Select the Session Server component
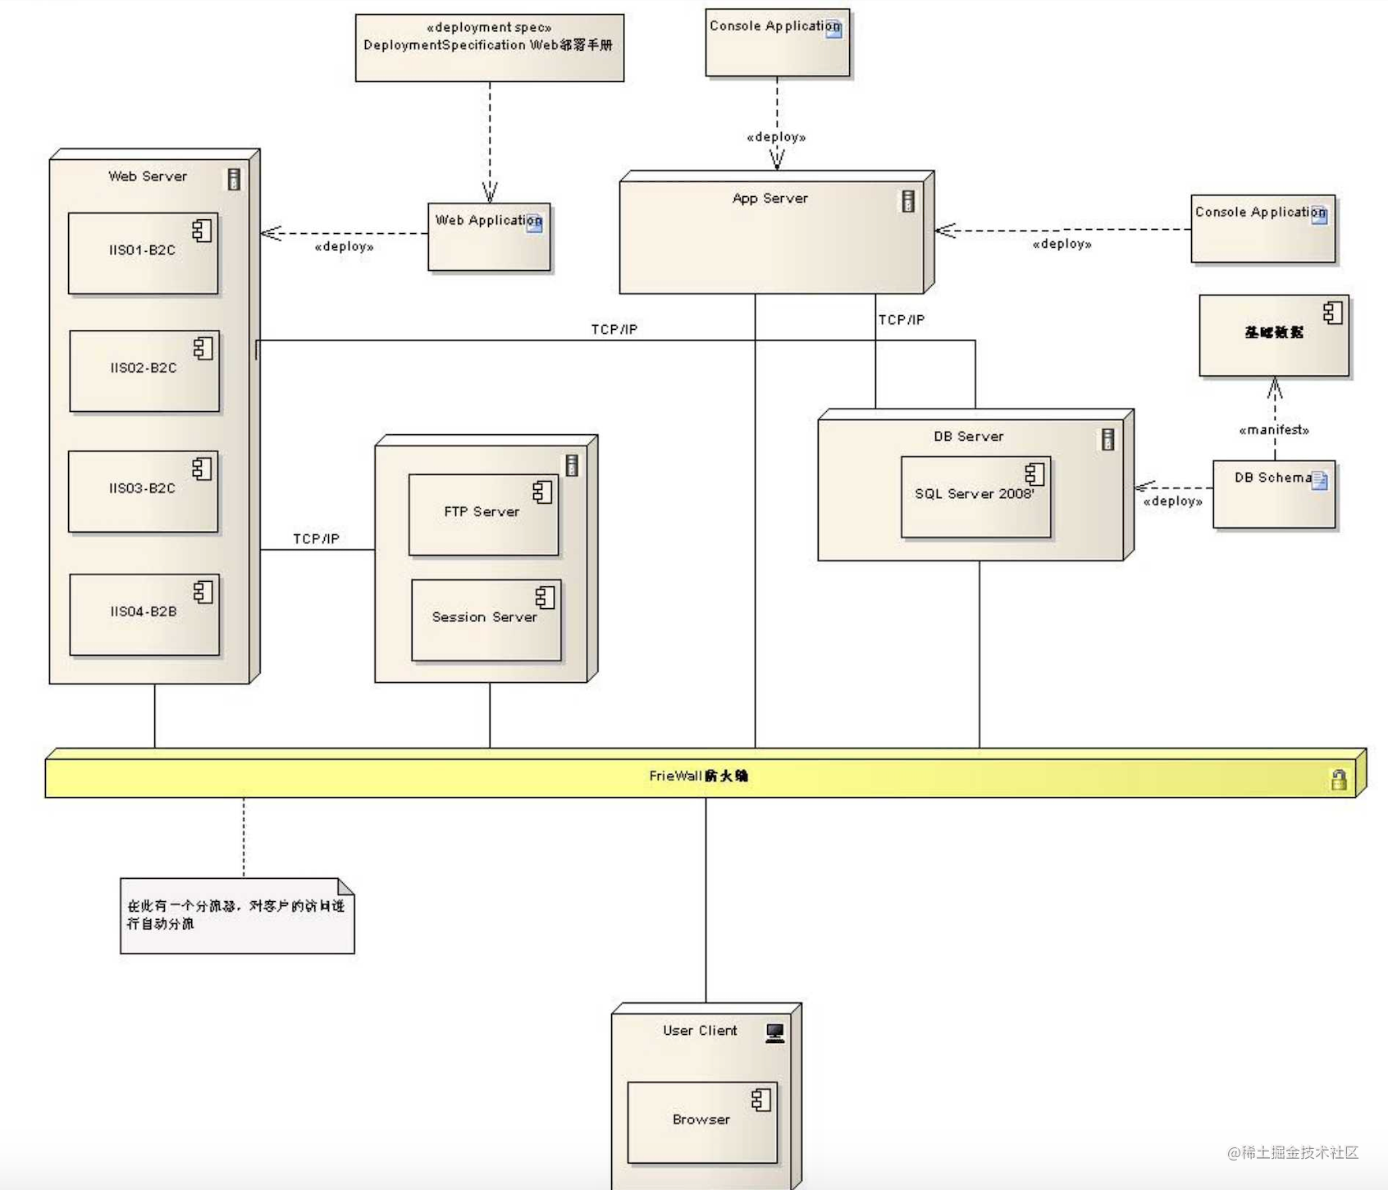The height and width of the screenshot is (1190, 1388). click(485, 620)
